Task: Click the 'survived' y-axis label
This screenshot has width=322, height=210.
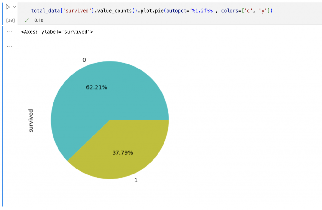Action: point(31,121)
